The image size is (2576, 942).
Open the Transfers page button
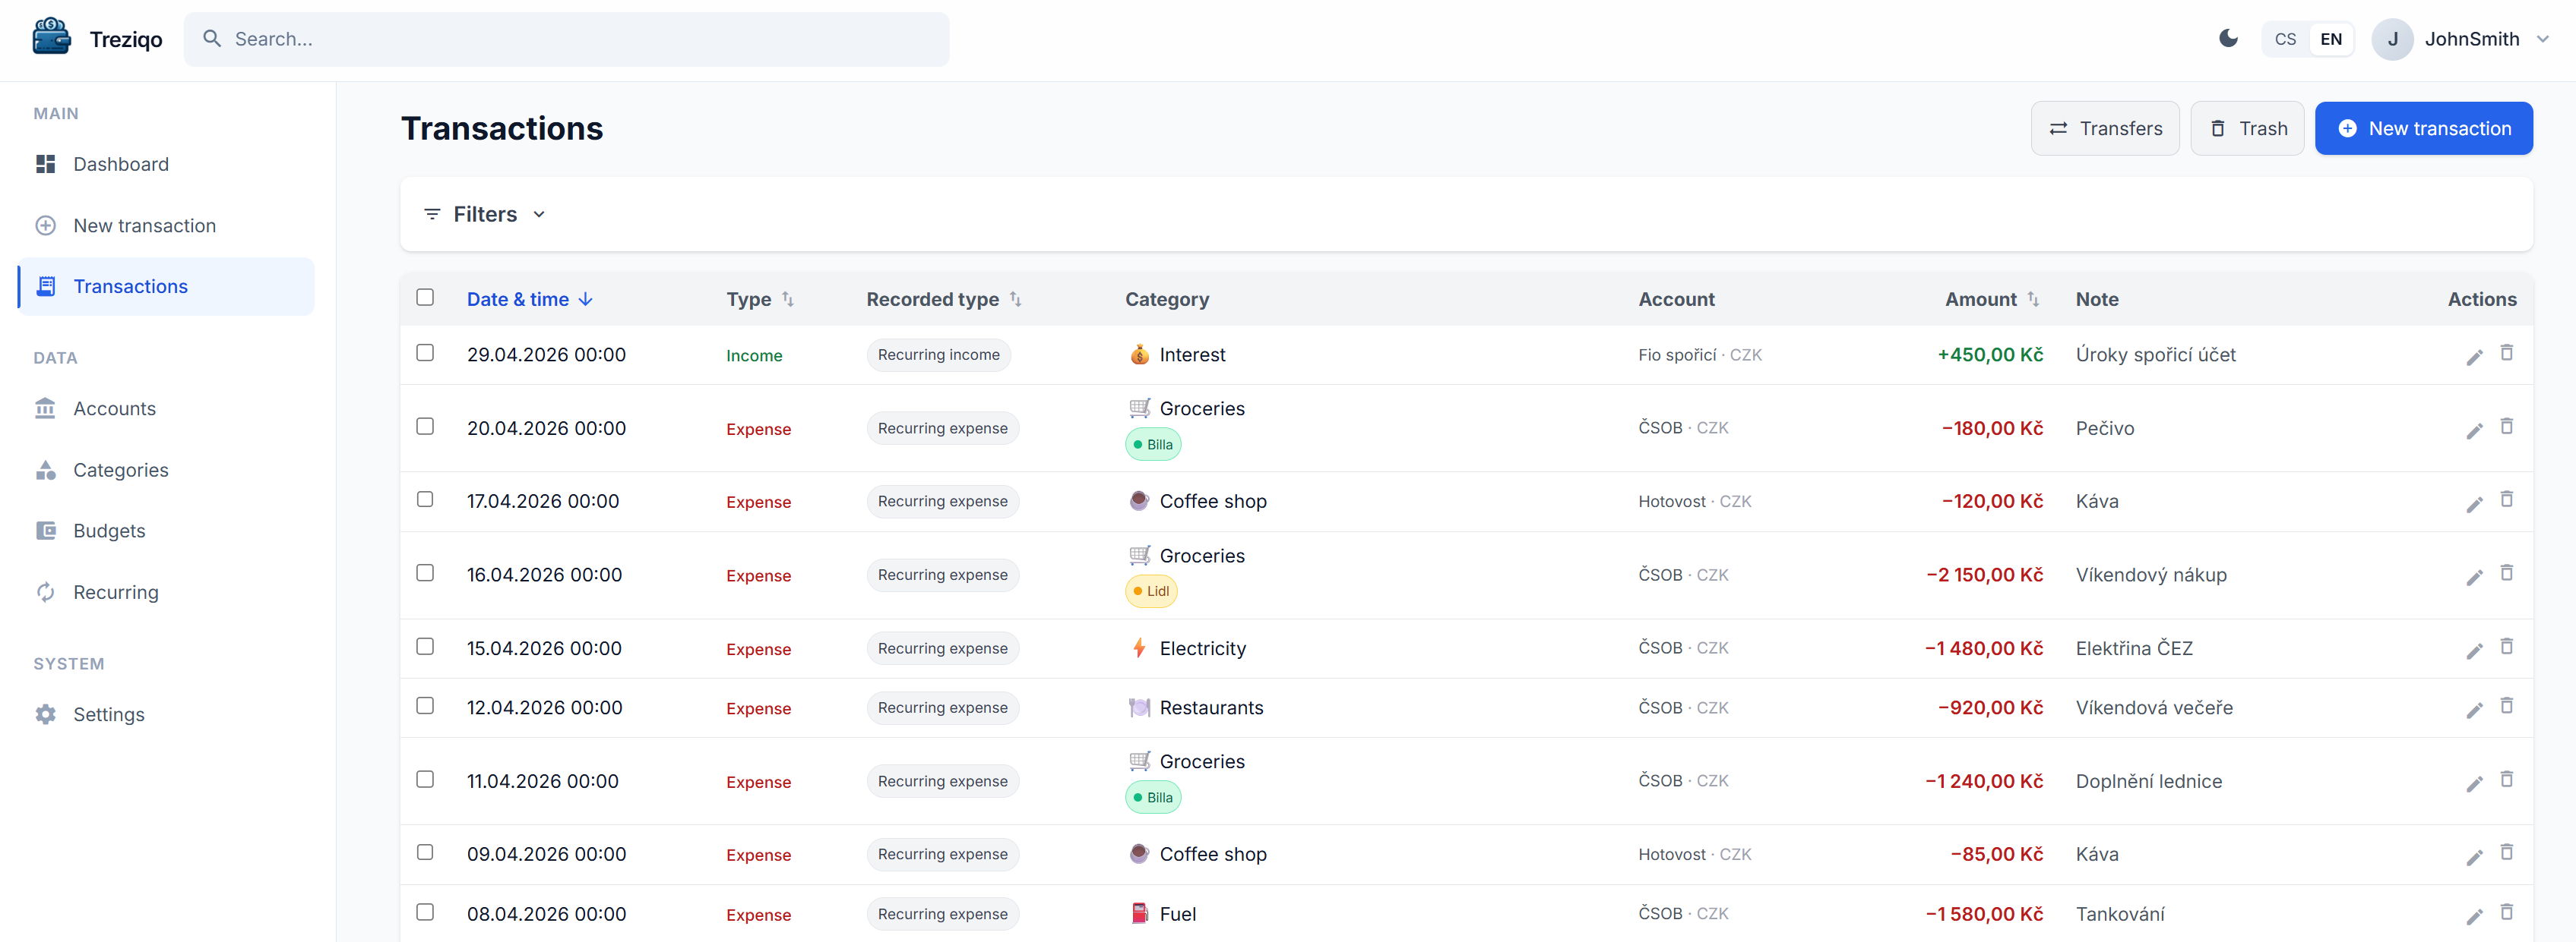[2104, 128]
